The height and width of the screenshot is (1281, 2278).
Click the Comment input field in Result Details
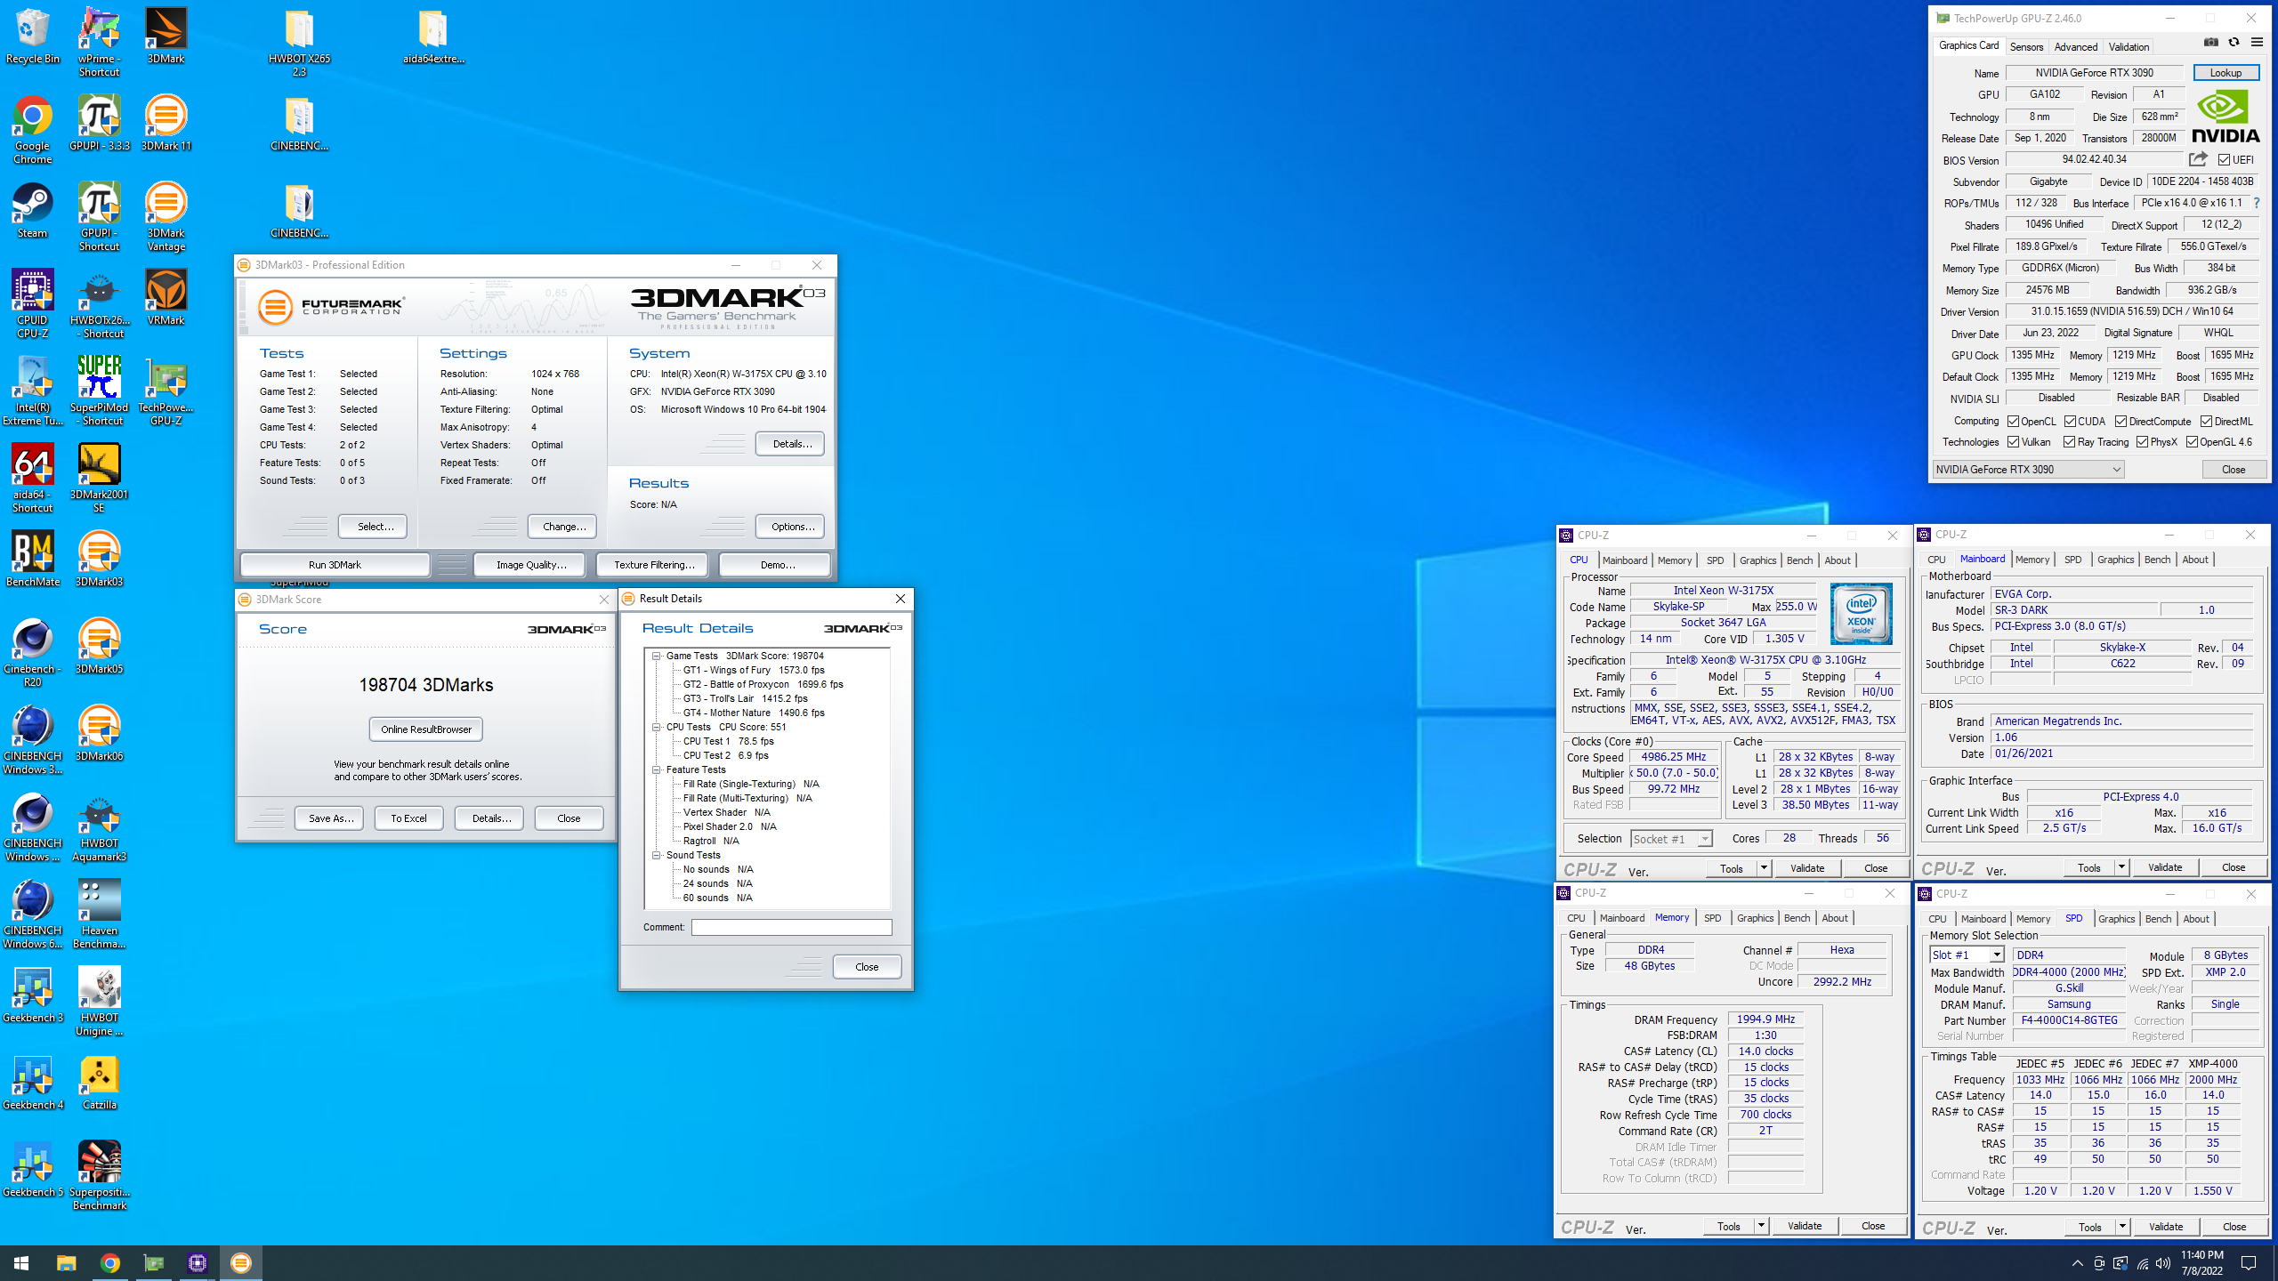tap(791, 927)
